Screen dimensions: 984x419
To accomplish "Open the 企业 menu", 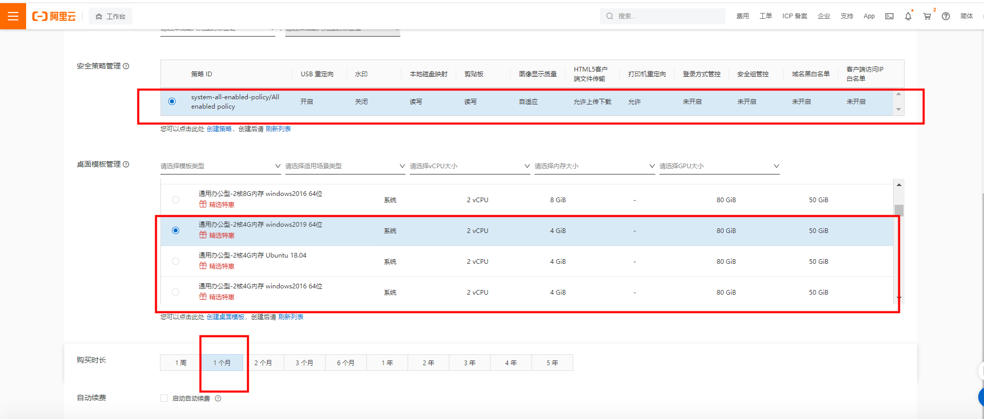I will click(x=824, y=16).
